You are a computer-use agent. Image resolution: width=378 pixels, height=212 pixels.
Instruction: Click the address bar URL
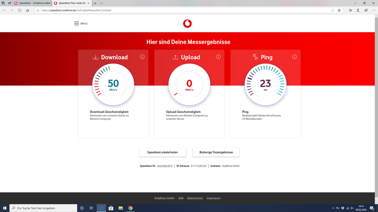pyautogui.click(x=76, y=10)
